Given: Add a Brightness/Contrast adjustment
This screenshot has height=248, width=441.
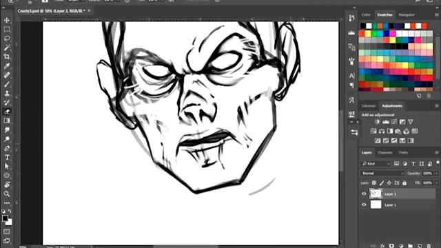Looking at the screenshot, I should pos(378,122).
